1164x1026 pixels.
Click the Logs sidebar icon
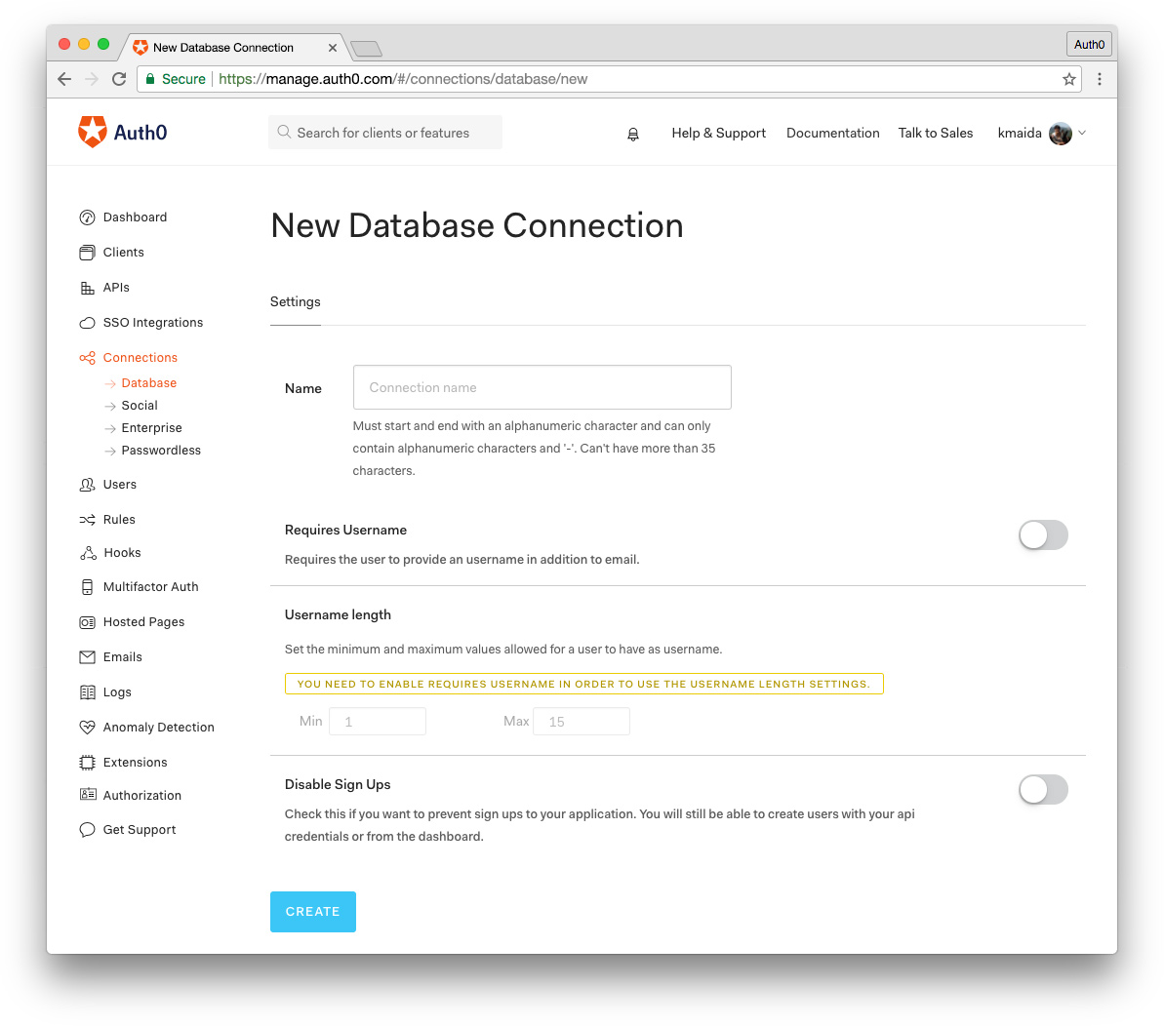[x=87, y=692]
